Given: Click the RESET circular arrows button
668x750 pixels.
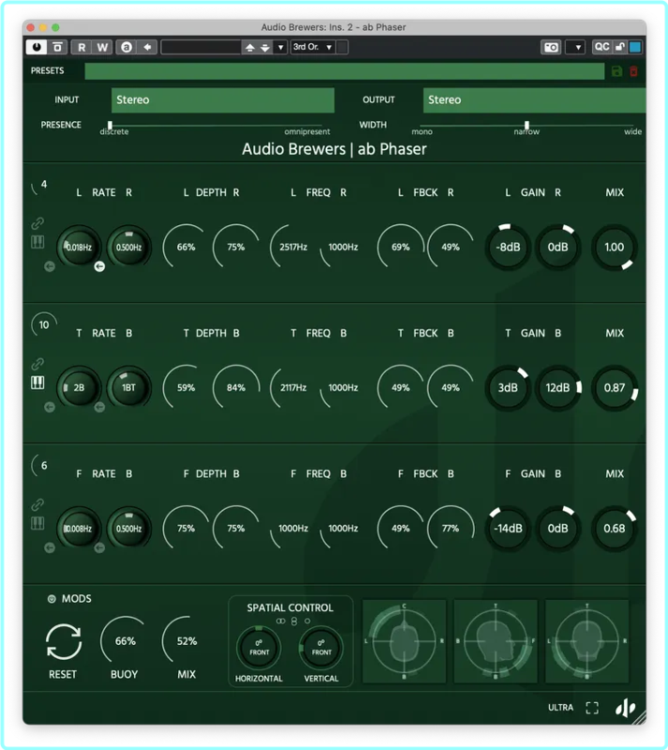Looking at the screenshot, I should (63, 641).
